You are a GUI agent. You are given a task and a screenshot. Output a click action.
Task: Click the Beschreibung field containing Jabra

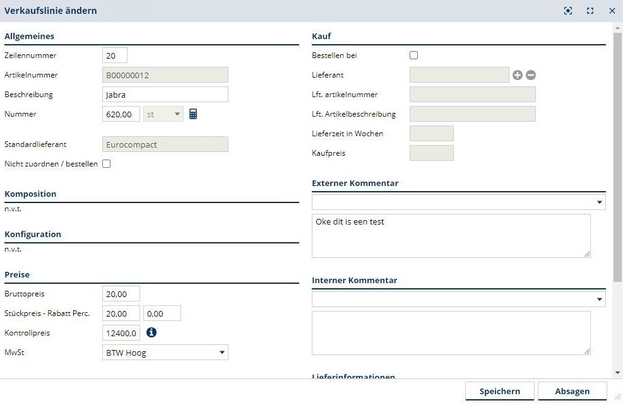165,95
